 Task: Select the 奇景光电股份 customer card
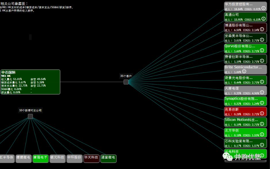point(245,80)
